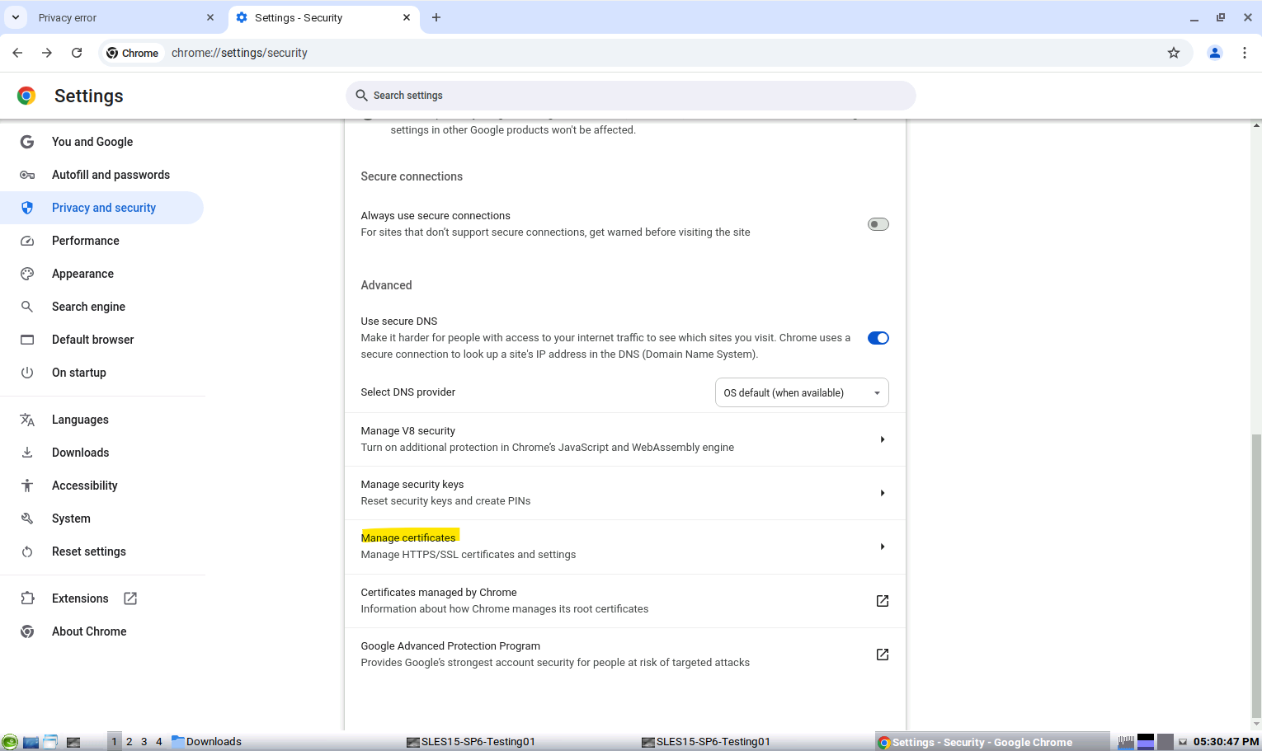This screenshot has height=751, width=1262.
Task: Switch to workspace 3 in the taskbar
Action: (x=144, y=742)
